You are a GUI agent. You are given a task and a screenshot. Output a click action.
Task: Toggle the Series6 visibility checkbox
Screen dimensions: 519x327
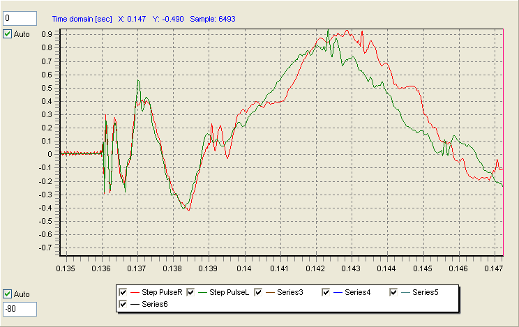click(x=123, y=304)
